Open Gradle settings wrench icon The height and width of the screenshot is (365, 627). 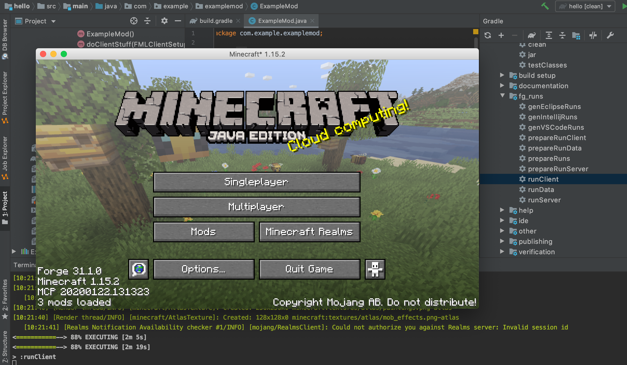[610, 35]
